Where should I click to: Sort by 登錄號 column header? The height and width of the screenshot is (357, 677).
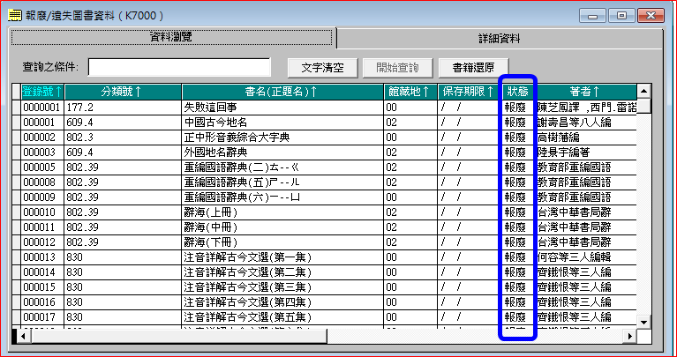click(42, 92)
